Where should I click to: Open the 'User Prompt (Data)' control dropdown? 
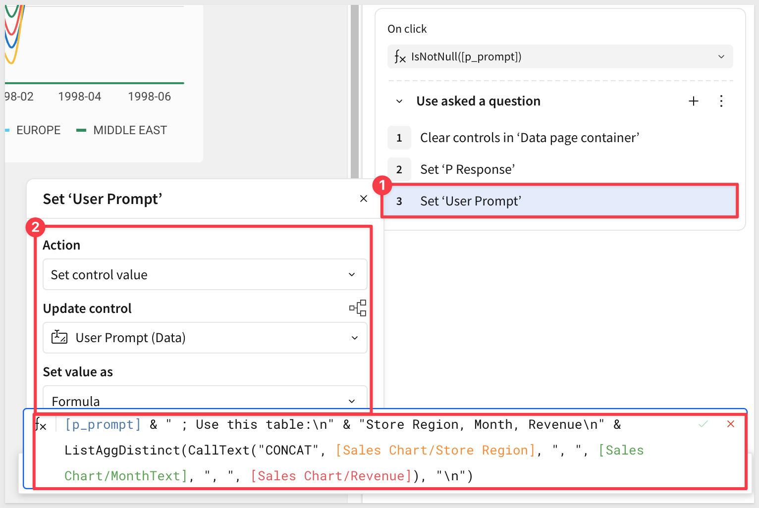(x=205, y=338)
